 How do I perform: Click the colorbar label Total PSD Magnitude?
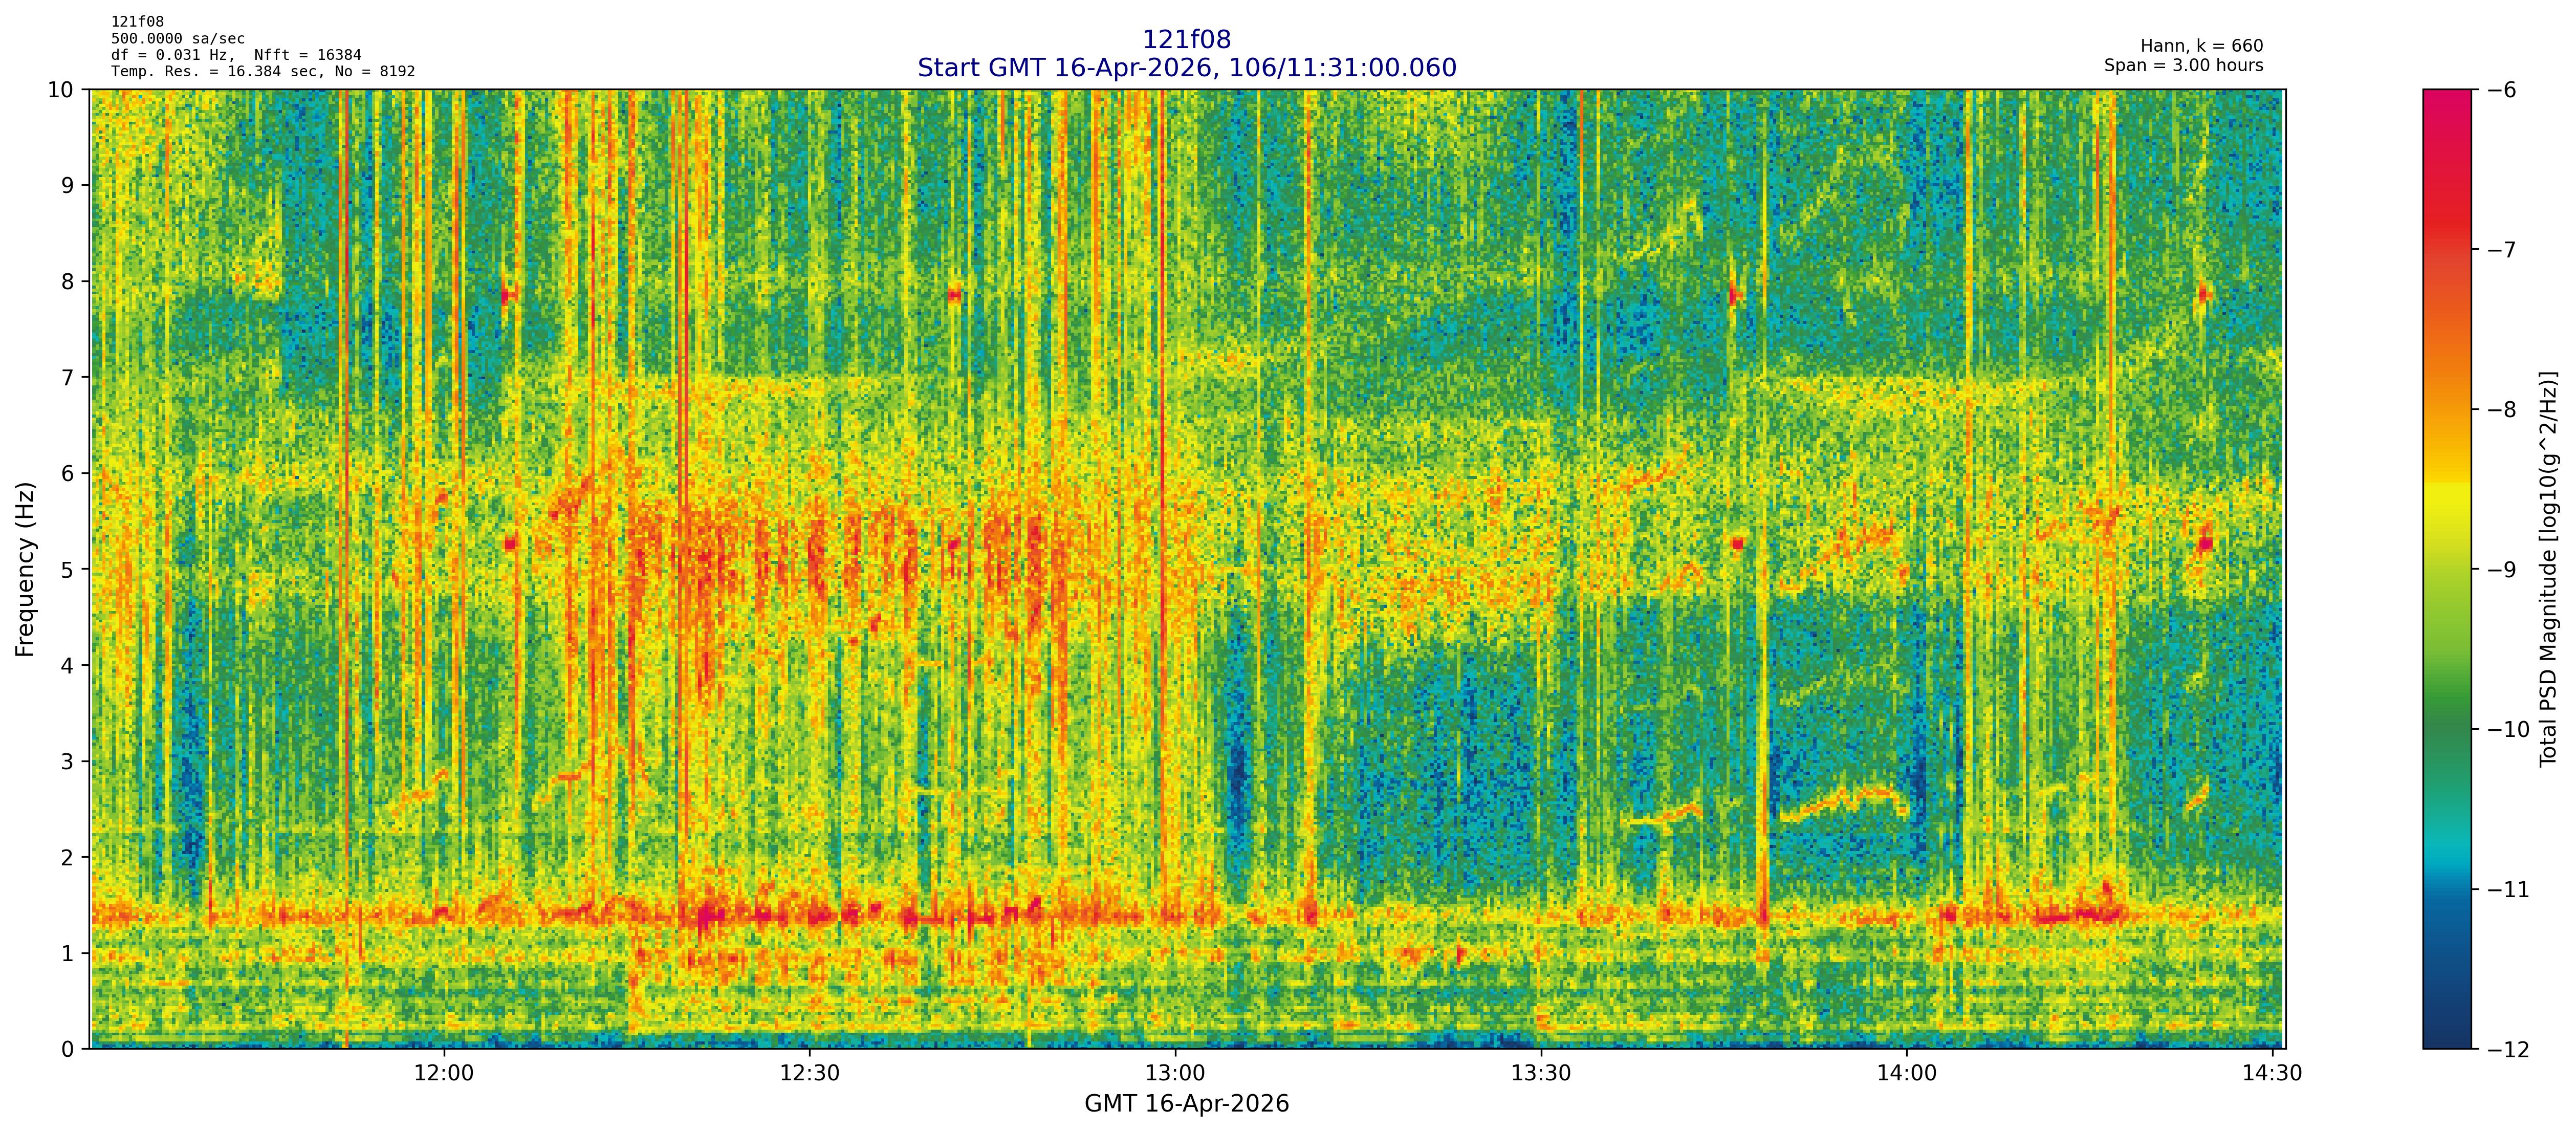(2549, 569)
